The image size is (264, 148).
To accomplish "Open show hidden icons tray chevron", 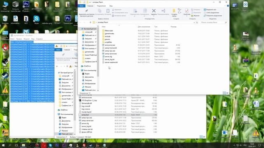I will 234,145.
